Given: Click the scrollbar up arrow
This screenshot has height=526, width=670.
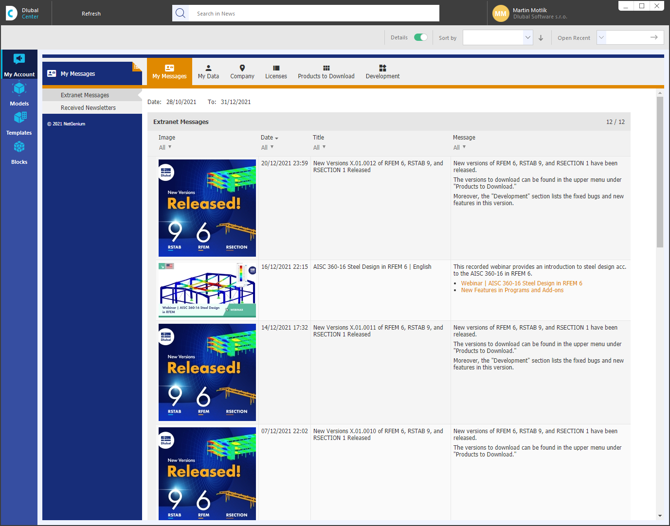Looking at the screenshot, I should [x=660, y=92].
